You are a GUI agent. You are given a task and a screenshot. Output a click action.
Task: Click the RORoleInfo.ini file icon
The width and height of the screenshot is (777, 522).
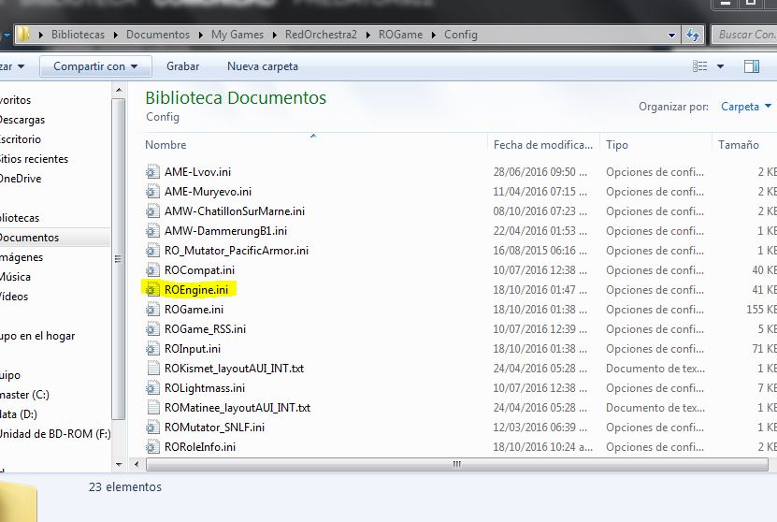click(x=152, y=446)
